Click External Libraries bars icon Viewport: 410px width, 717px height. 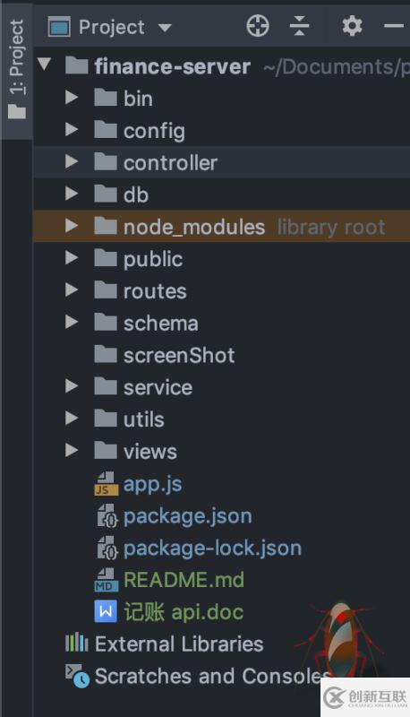tap(76, 644)
